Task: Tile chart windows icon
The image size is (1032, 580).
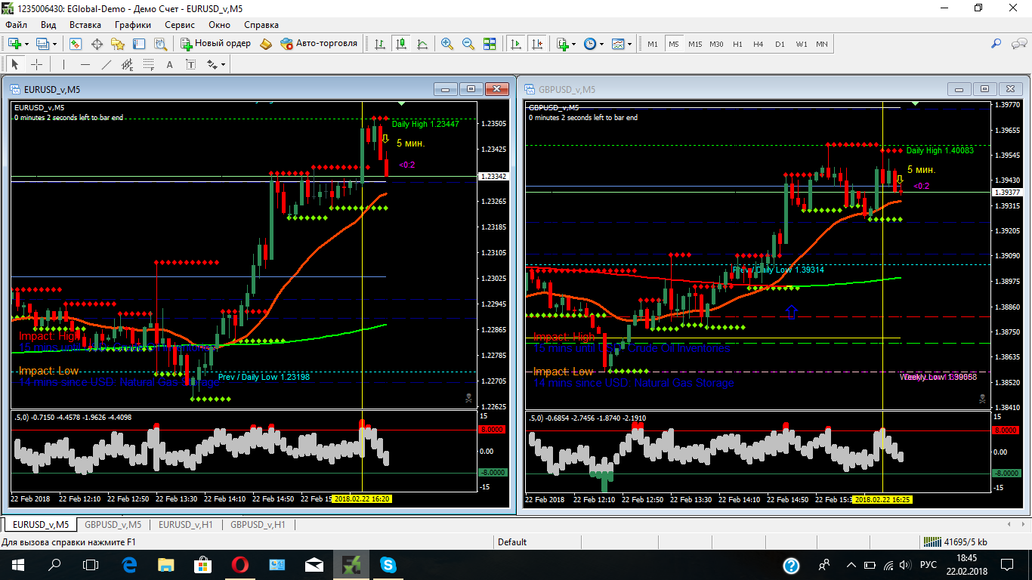Action: click(490, 44)
